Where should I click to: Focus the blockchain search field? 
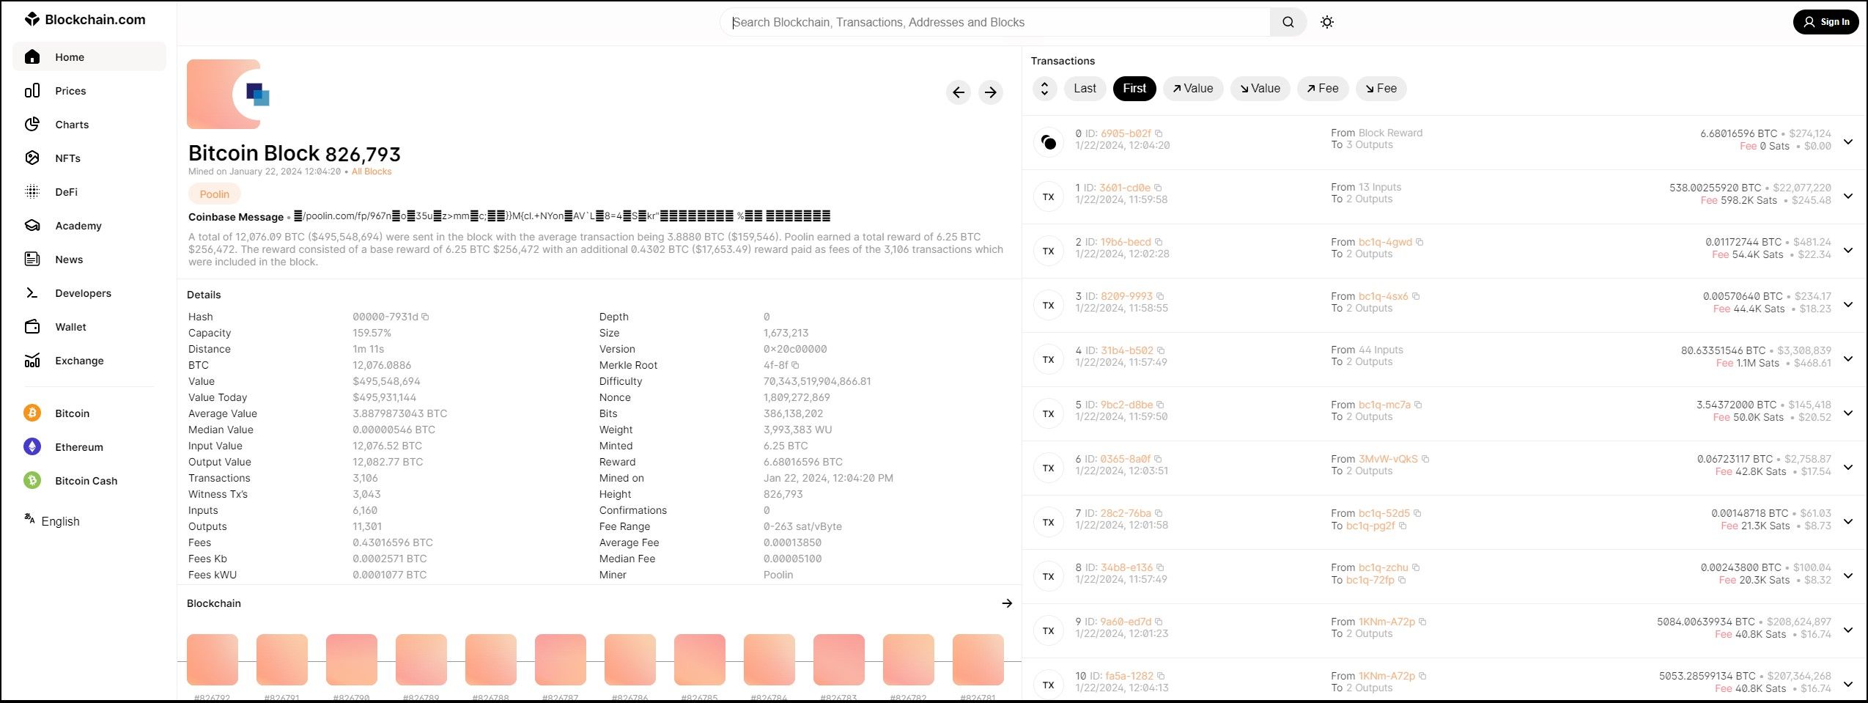pyautogui.click(x=997, y=22)
